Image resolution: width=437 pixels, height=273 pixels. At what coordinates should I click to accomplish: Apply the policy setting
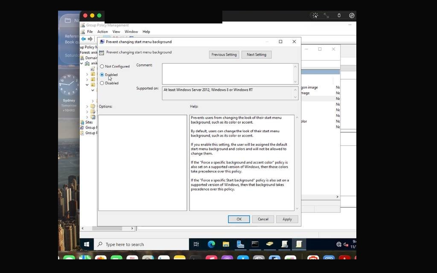click(x=287, y=219)
